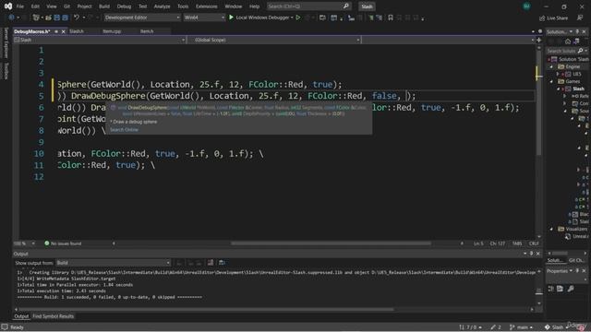Screen dimensions: 591x332
Task: Open the Debug menu
Action: (x=124, y=6)
